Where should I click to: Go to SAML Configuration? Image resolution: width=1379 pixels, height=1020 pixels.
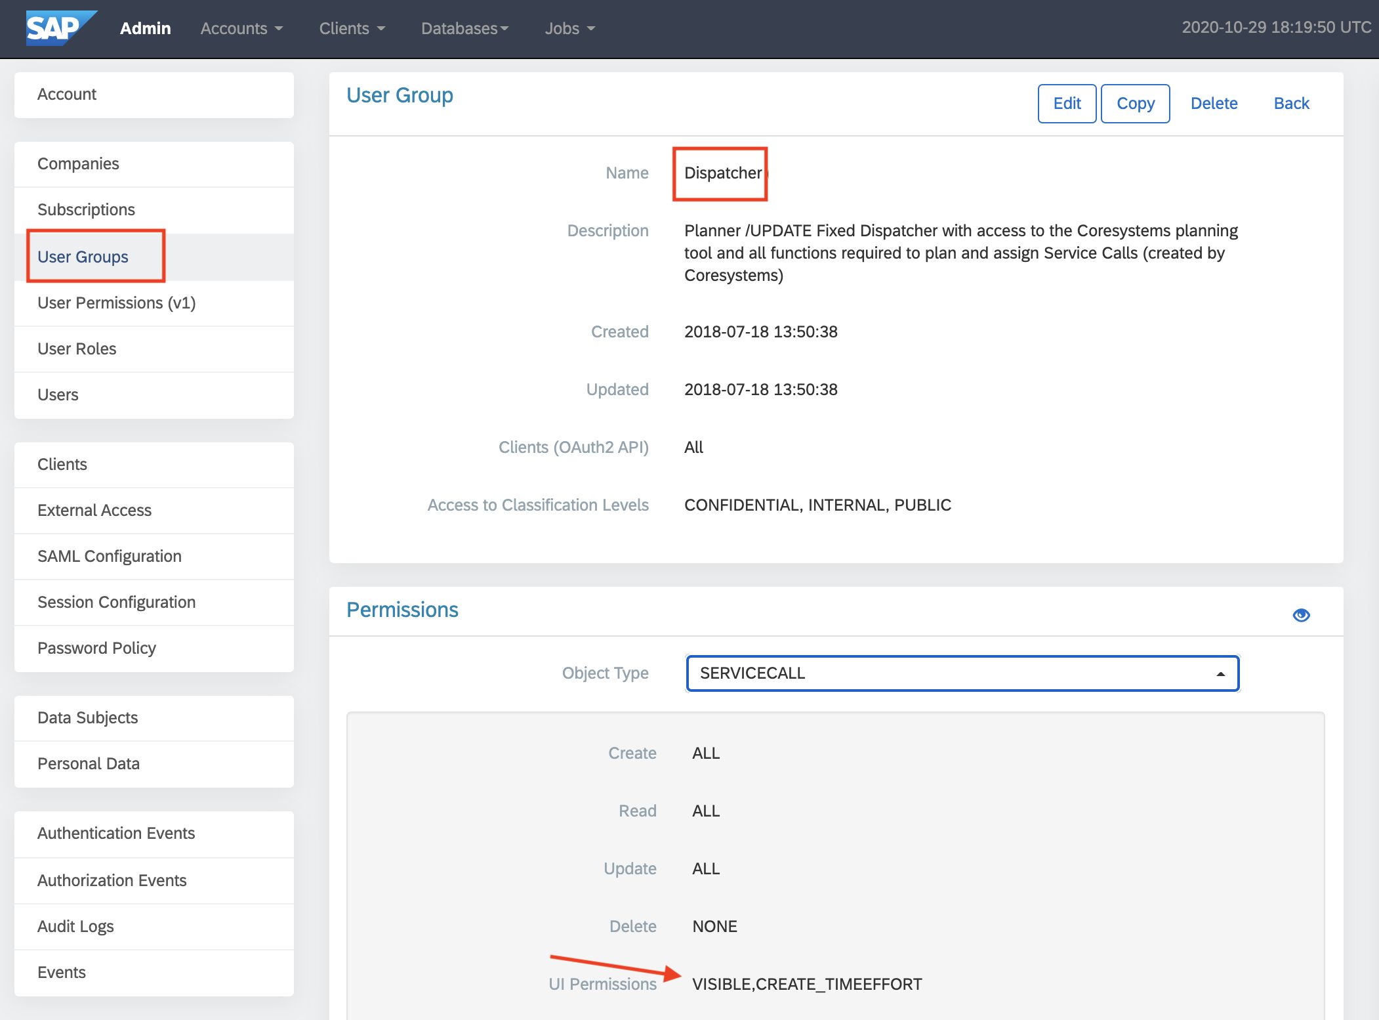pos(110,556)
